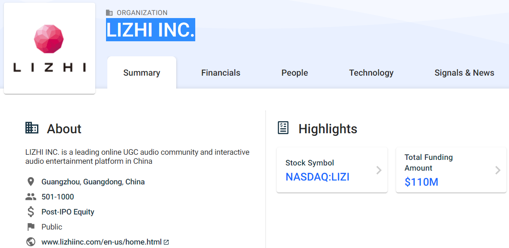Image resolution: width=509 pixels, height=248 pixels.
Task: Click the About section building icon
Action: [32, 128]
